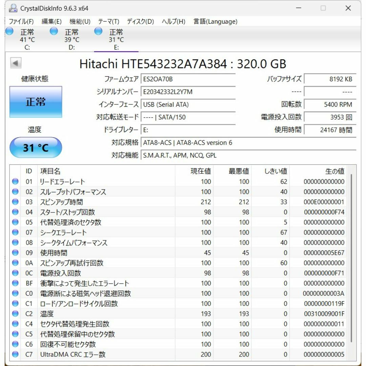Image resolution: width=366 pixels, height=366 pixels.
Task: Click status orb of attribute 09 使用時間
Action: point(15,252)
